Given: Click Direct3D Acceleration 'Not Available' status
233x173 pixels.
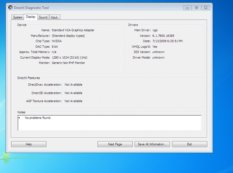Looking at the screenshot, I should [73, 93].
